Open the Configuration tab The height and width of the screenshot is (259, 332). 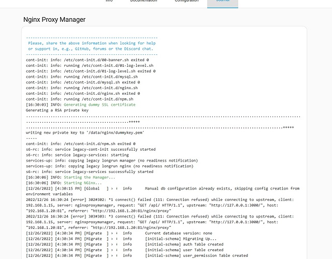[x=186, y=1]
